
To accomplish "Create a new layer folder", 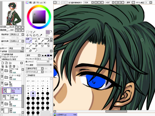I will [10, 63].
